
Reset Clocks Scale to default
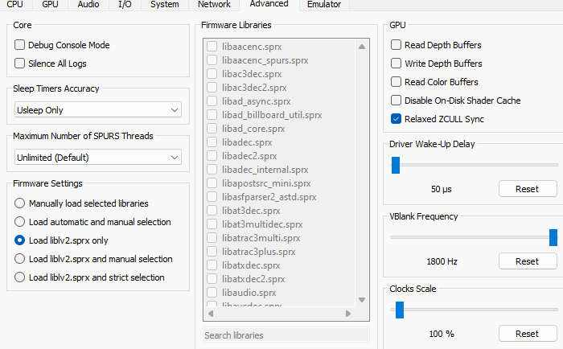pyautogui.click(x=527, y=334)
